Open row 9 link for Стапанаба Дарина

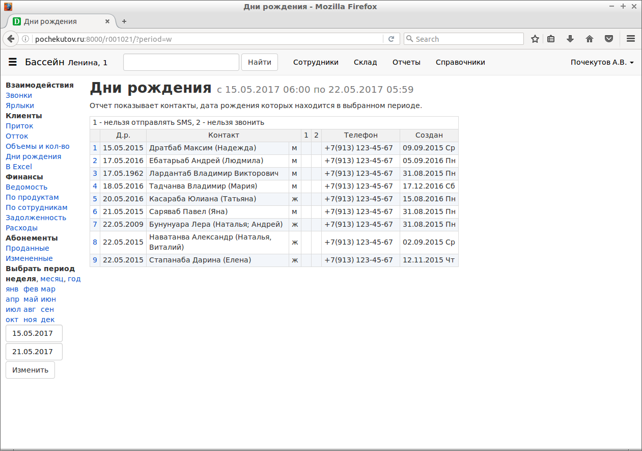pyautogui.click(x=95, y=260)
